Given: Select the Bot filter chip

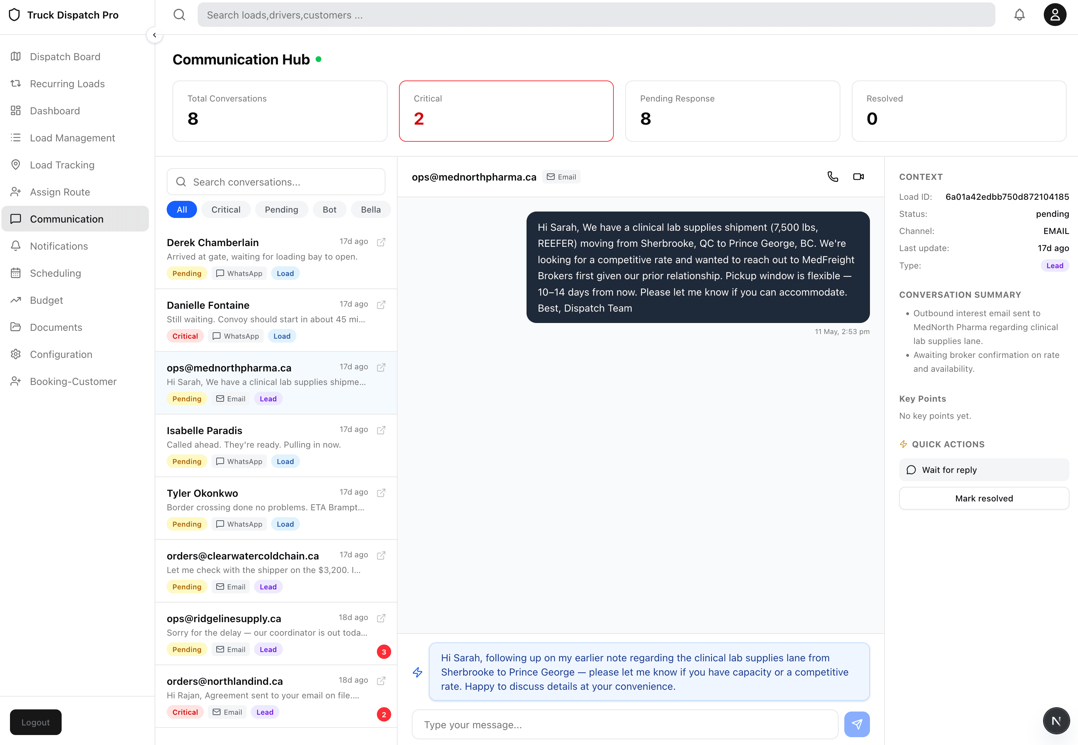Looking at the screenshot, I should (x=329, y=210).
